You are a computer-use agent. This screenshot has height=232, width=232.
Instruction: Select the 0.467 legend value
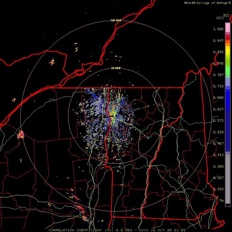pos(218,144)
